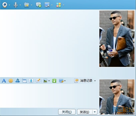
Task: Open 消息记录 message history
Action: point(86,81)
